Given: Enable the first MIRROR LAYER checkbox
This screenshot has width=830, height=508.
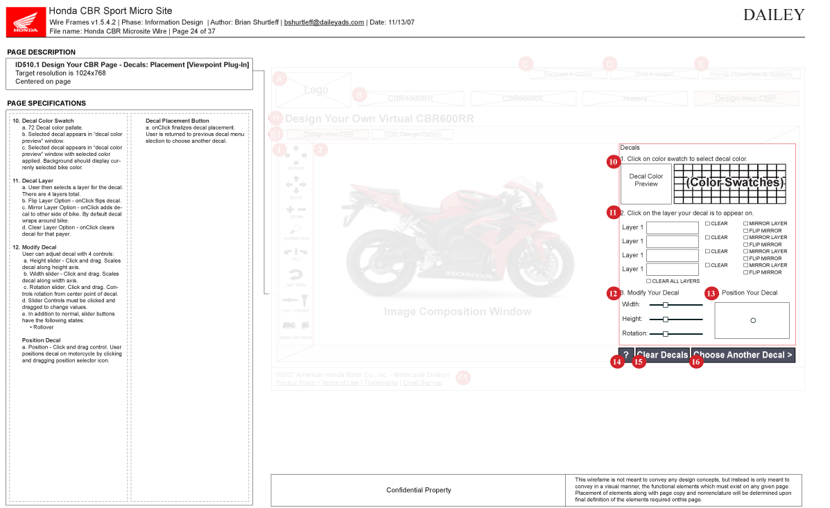Looking at the screenshot, I should tap(746, 224).
